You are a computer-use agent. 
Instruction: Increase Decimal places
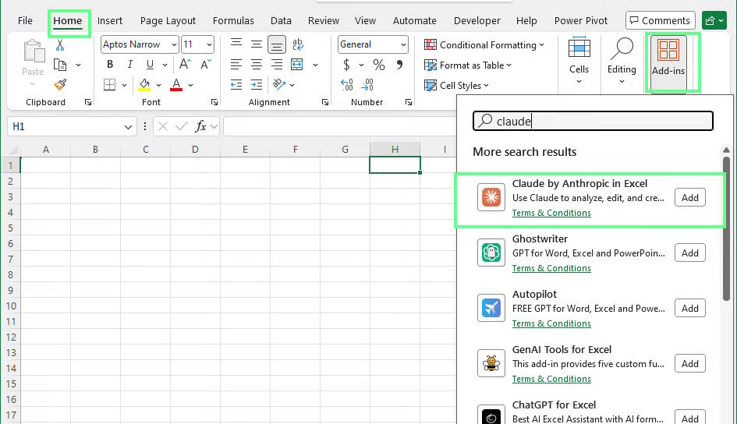click(x=347, y=84)
